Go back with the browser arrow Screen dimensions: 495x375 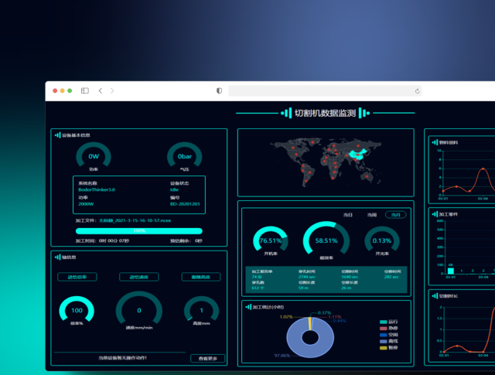pyautogui.click(x=101, y=91)
